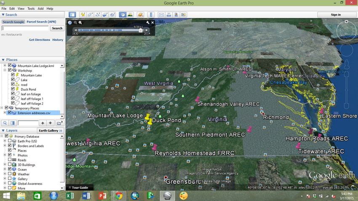
Task: Click in the Search text input field
Action: pyautogui.click(x=25, y=28)
